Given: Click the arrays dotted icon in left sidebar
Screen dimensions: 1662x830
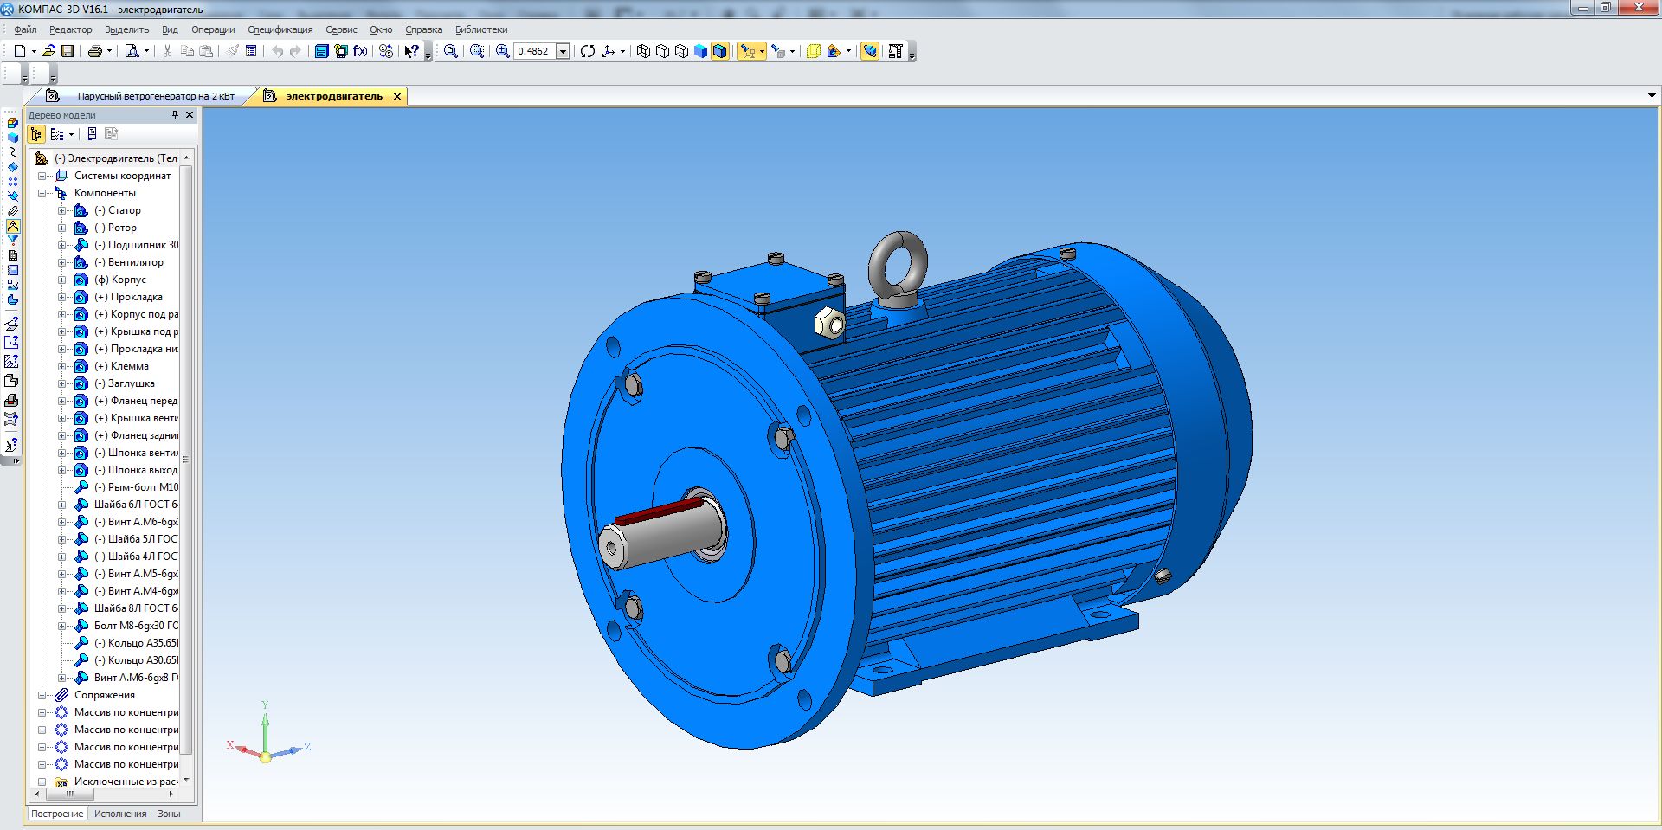Looking at the screenshot, I should click(x=13, y=182).
